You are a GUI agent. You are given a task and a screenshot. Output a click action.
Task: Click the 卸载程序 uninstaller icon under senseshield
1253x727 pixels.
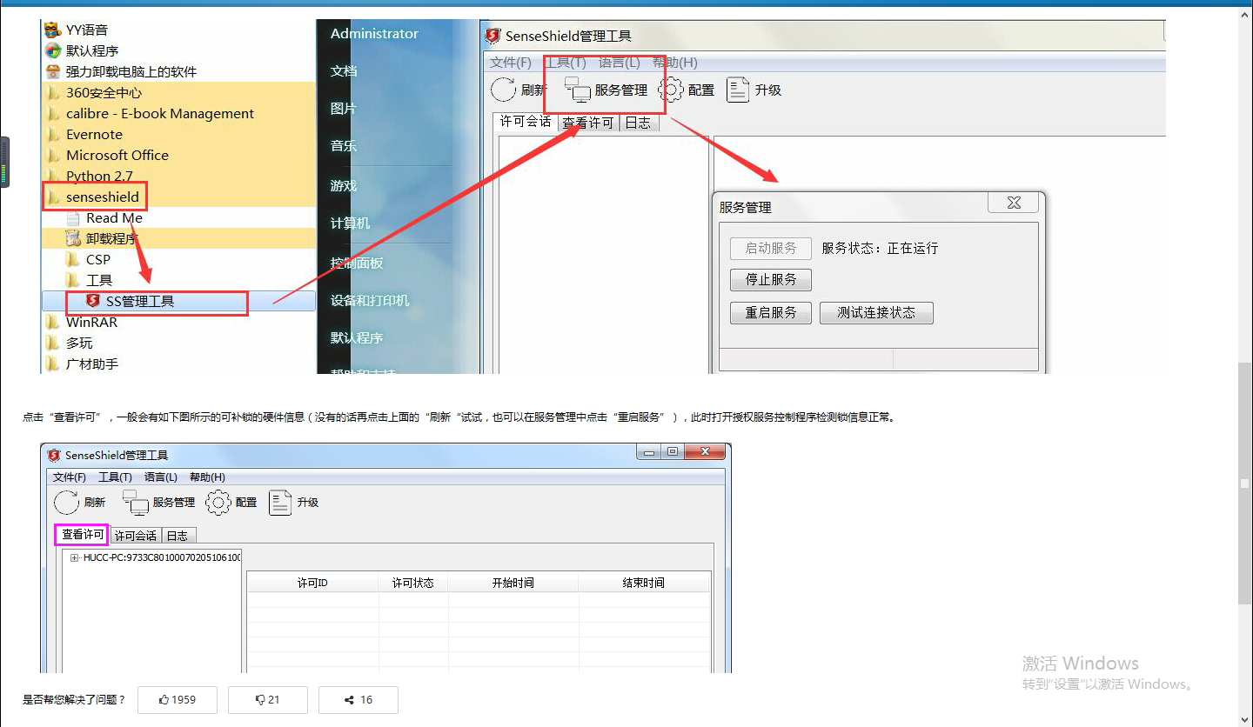73,238
